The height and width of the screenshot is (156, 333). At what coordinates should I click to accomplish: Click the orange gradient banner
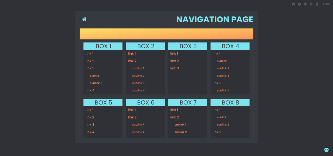(166, 34)
